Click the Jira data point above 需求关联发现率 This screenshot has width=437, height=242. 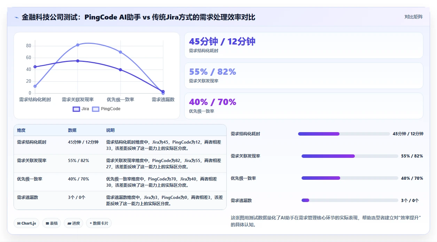point(78,61)
